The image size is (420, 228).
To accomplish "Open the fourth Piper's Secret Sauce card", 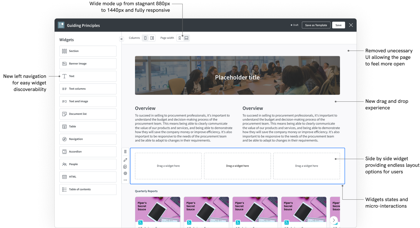I will point(304,212).
